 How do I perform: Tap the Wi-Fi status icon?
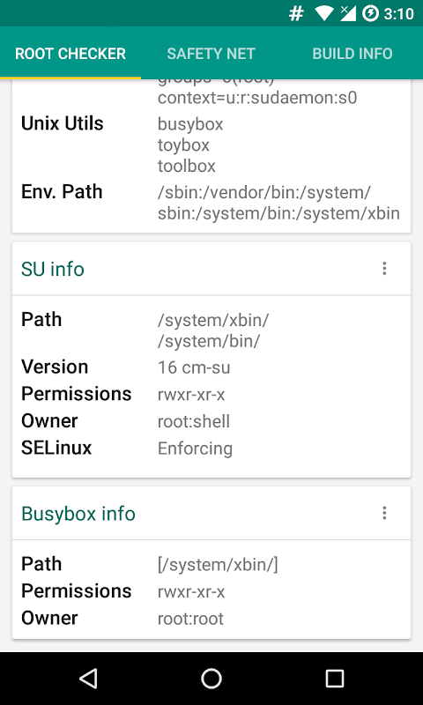click(x=323, y=14)
